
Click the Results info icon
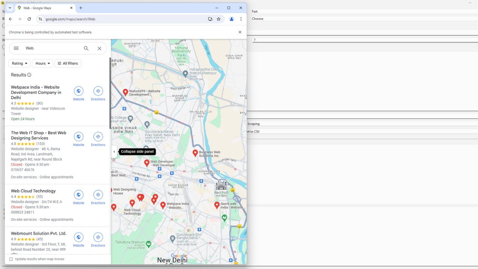click(30, 75)
